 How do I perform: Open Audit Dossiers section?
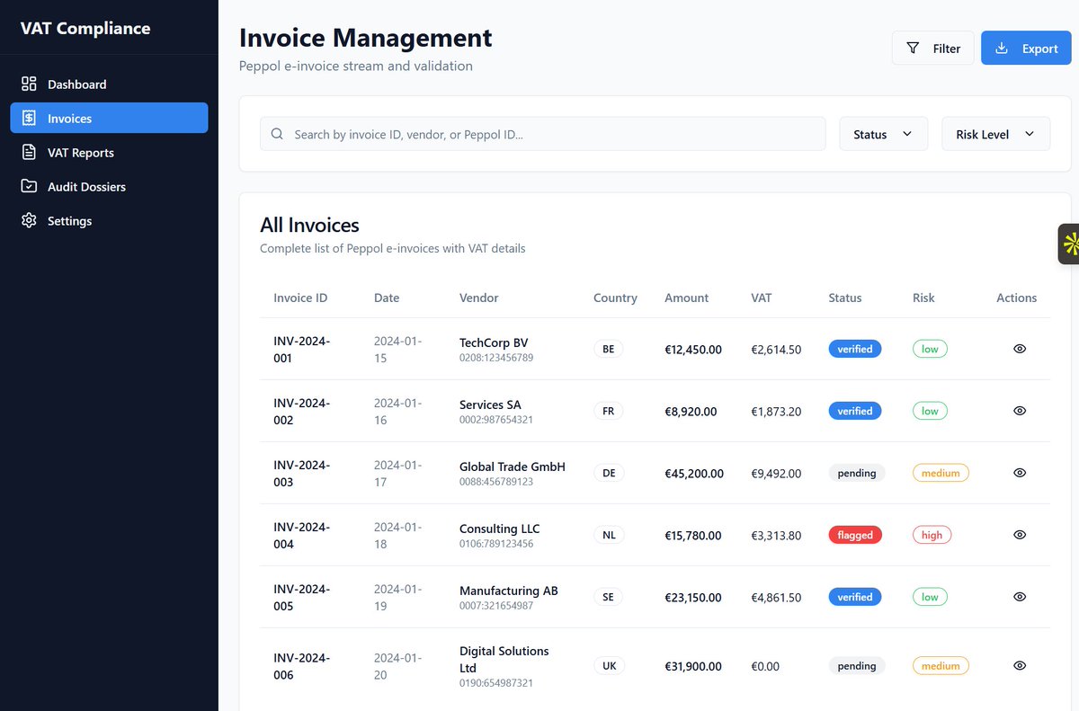tap(109, 186)
